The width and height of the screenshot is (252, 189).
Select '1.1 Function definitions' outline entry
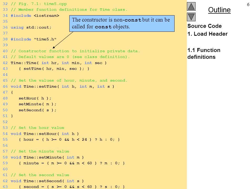[x=204, y=54]
